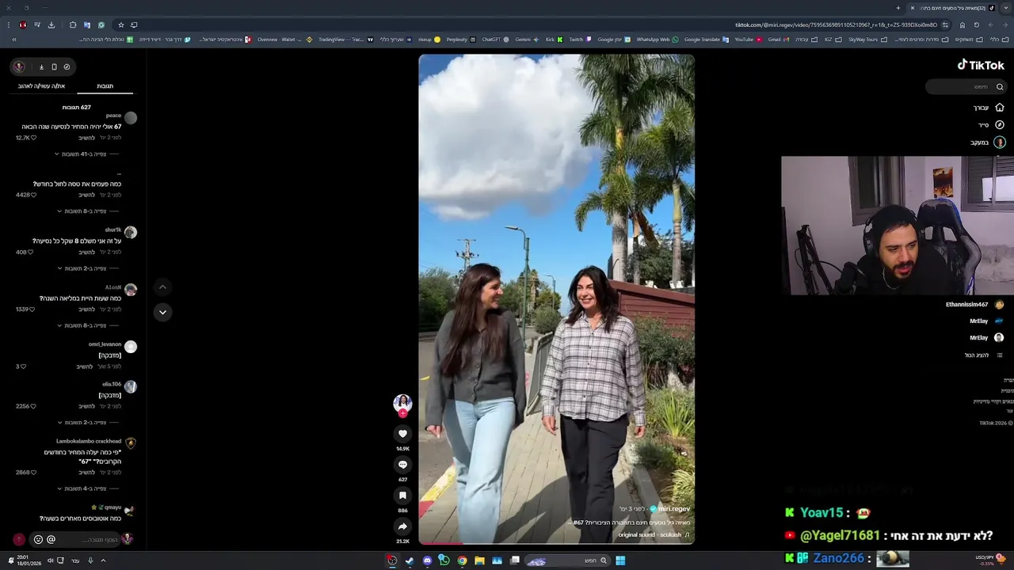1014x570 pixels.
Task: Open the Following sidebar item
Action: 988,142
